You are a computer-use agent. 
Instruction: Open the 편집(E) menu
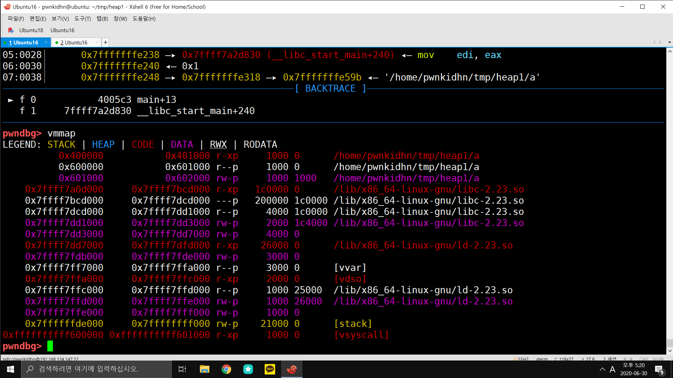(x=38, y=19)
